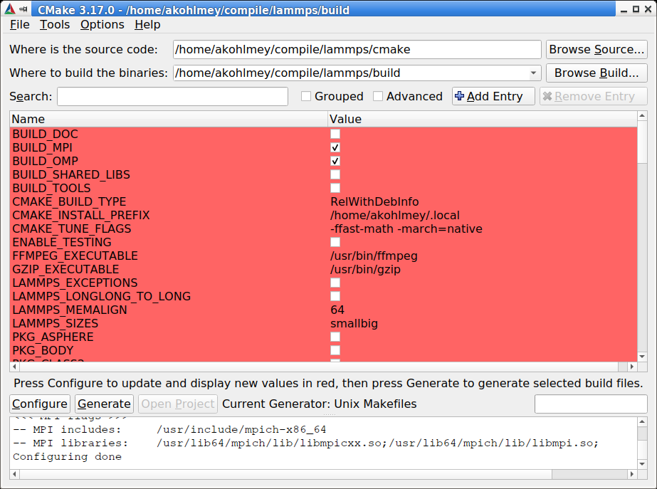Enable the BUILD_DOC option

click(x=334, y=134)
